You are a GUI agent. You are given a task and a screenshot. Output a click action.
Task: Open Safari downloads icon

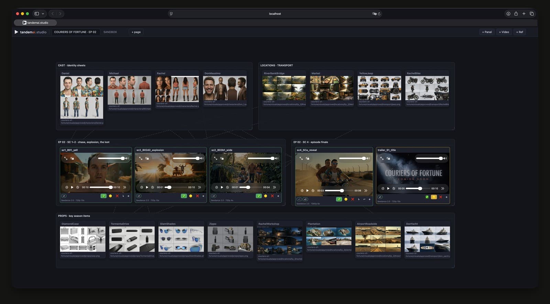pyautogui.click(x=508, y=14)
